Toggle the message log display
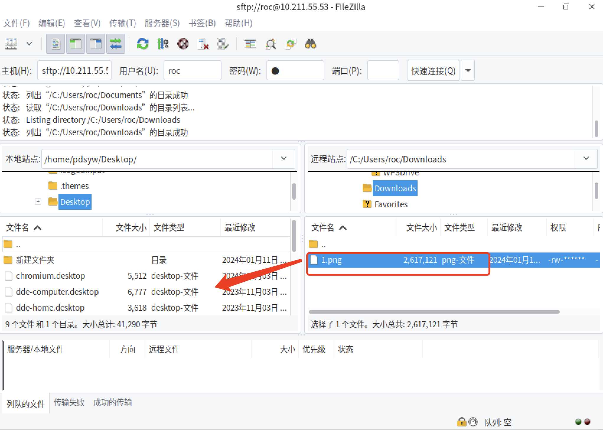 click(56, 44)
